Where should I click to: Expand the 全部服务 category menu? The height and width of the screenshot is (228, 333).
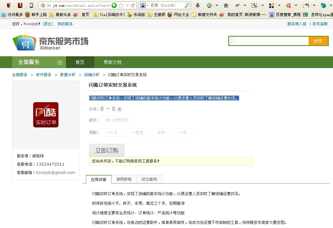tap(39, 62)
